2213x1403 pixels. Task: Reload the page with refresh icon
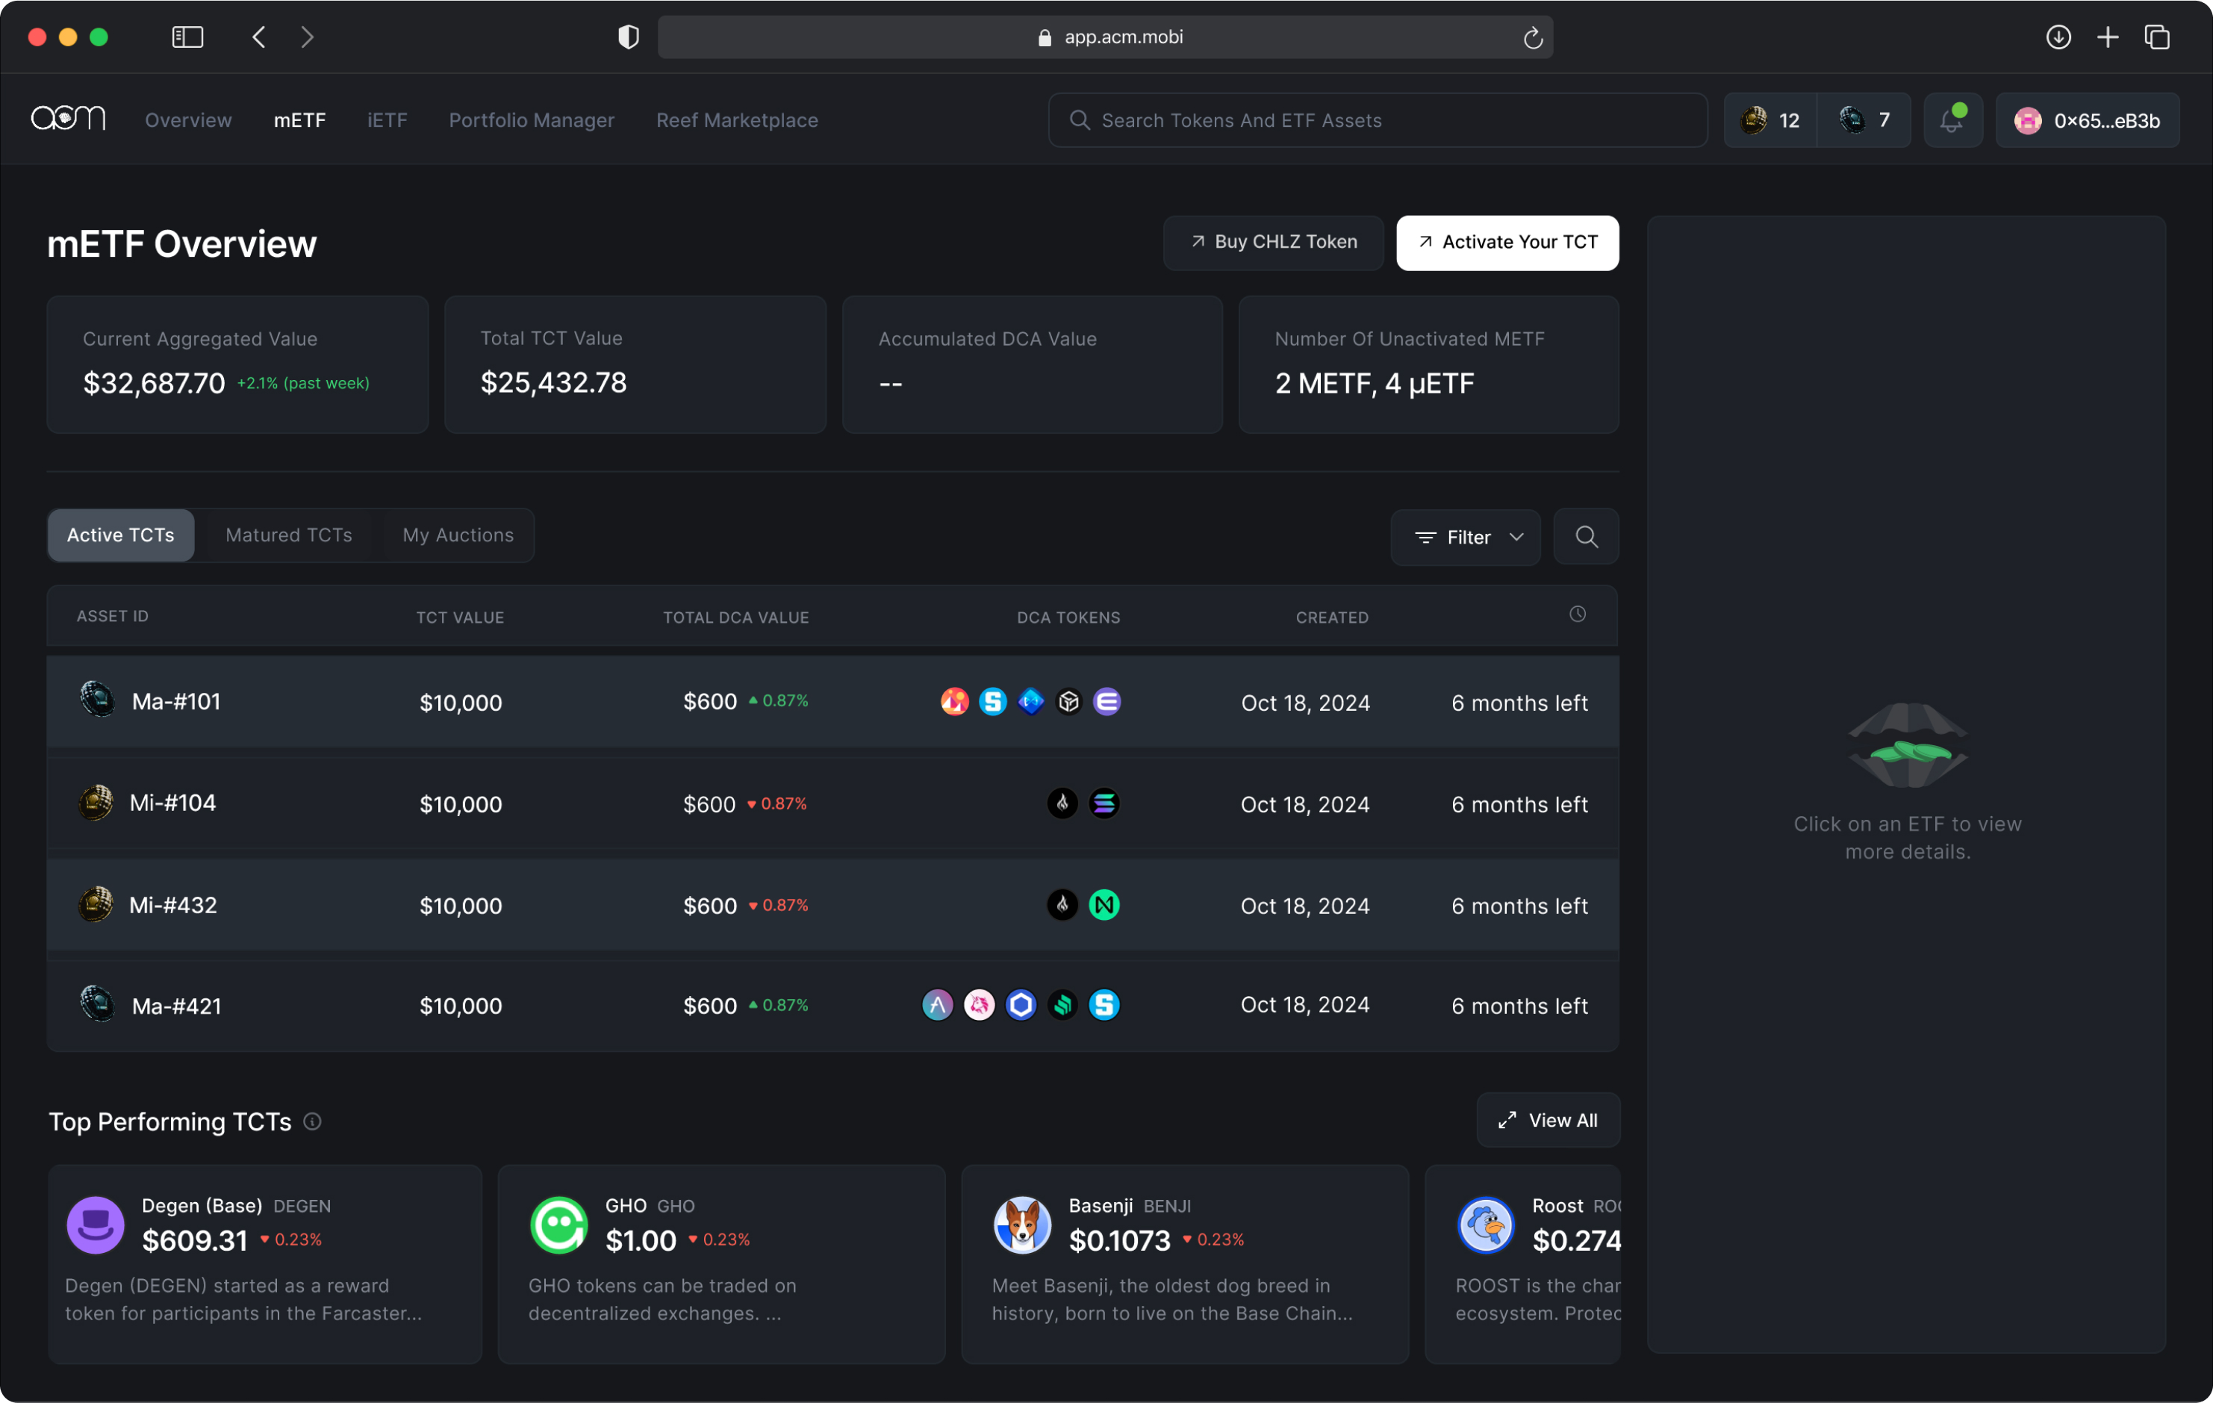click(1532, 37)
